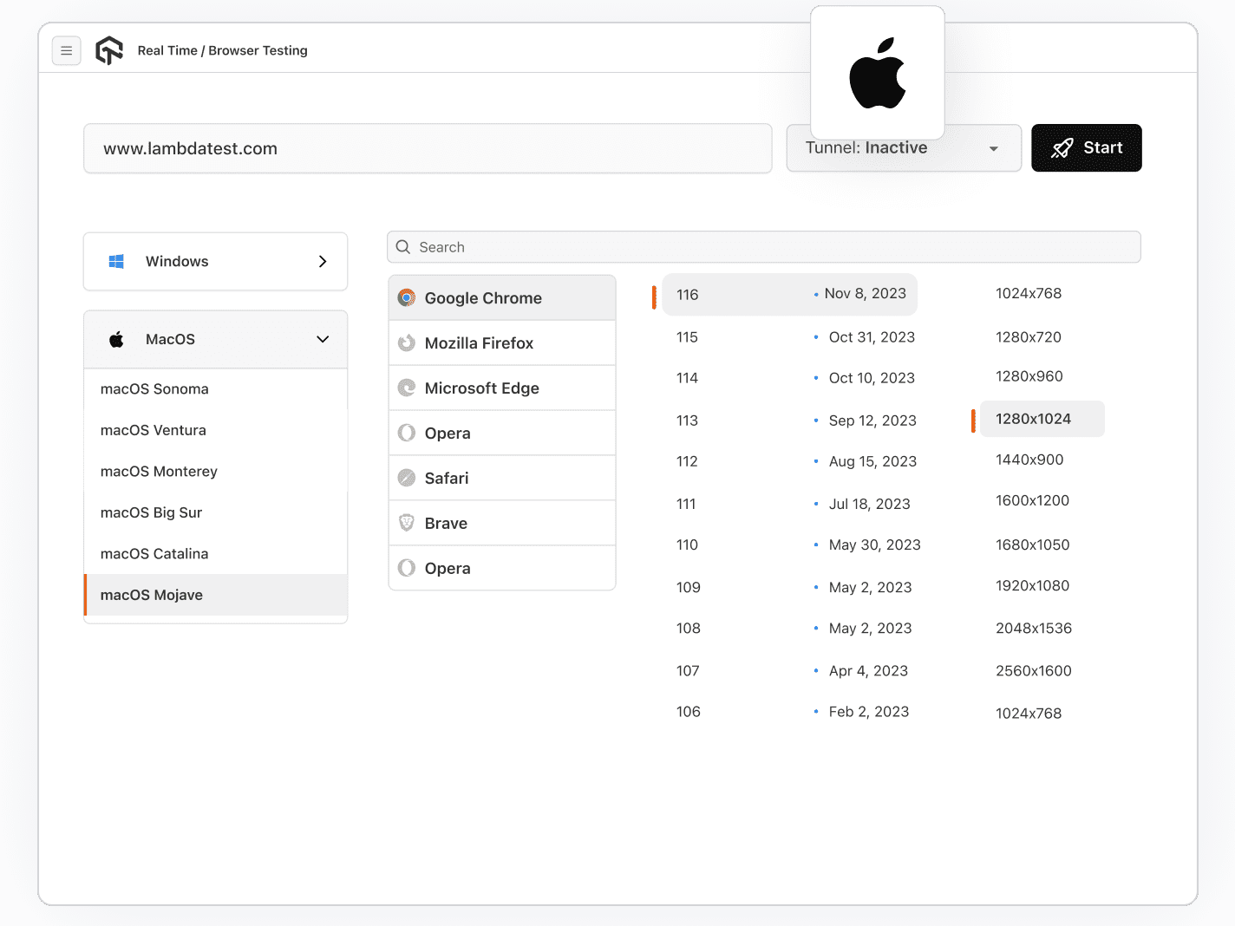Click the Start button
1235x926 pixels.
(1087, 147)
